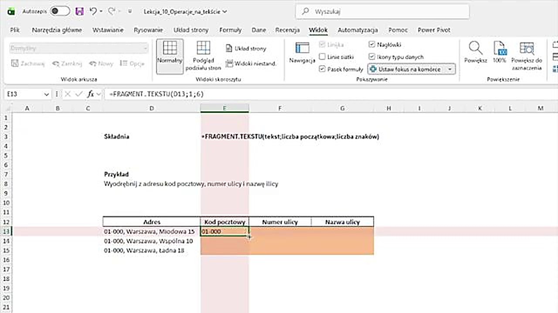Click the Numer ulicy header cell
This screenshot has height=313, width=558.
(280, 222)
